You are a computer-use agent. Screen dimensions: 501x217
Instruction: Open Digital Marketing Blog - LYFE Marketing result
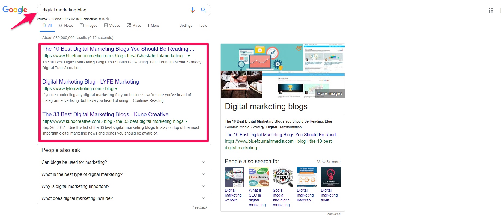pyautogui.click(x=91, y=82)
